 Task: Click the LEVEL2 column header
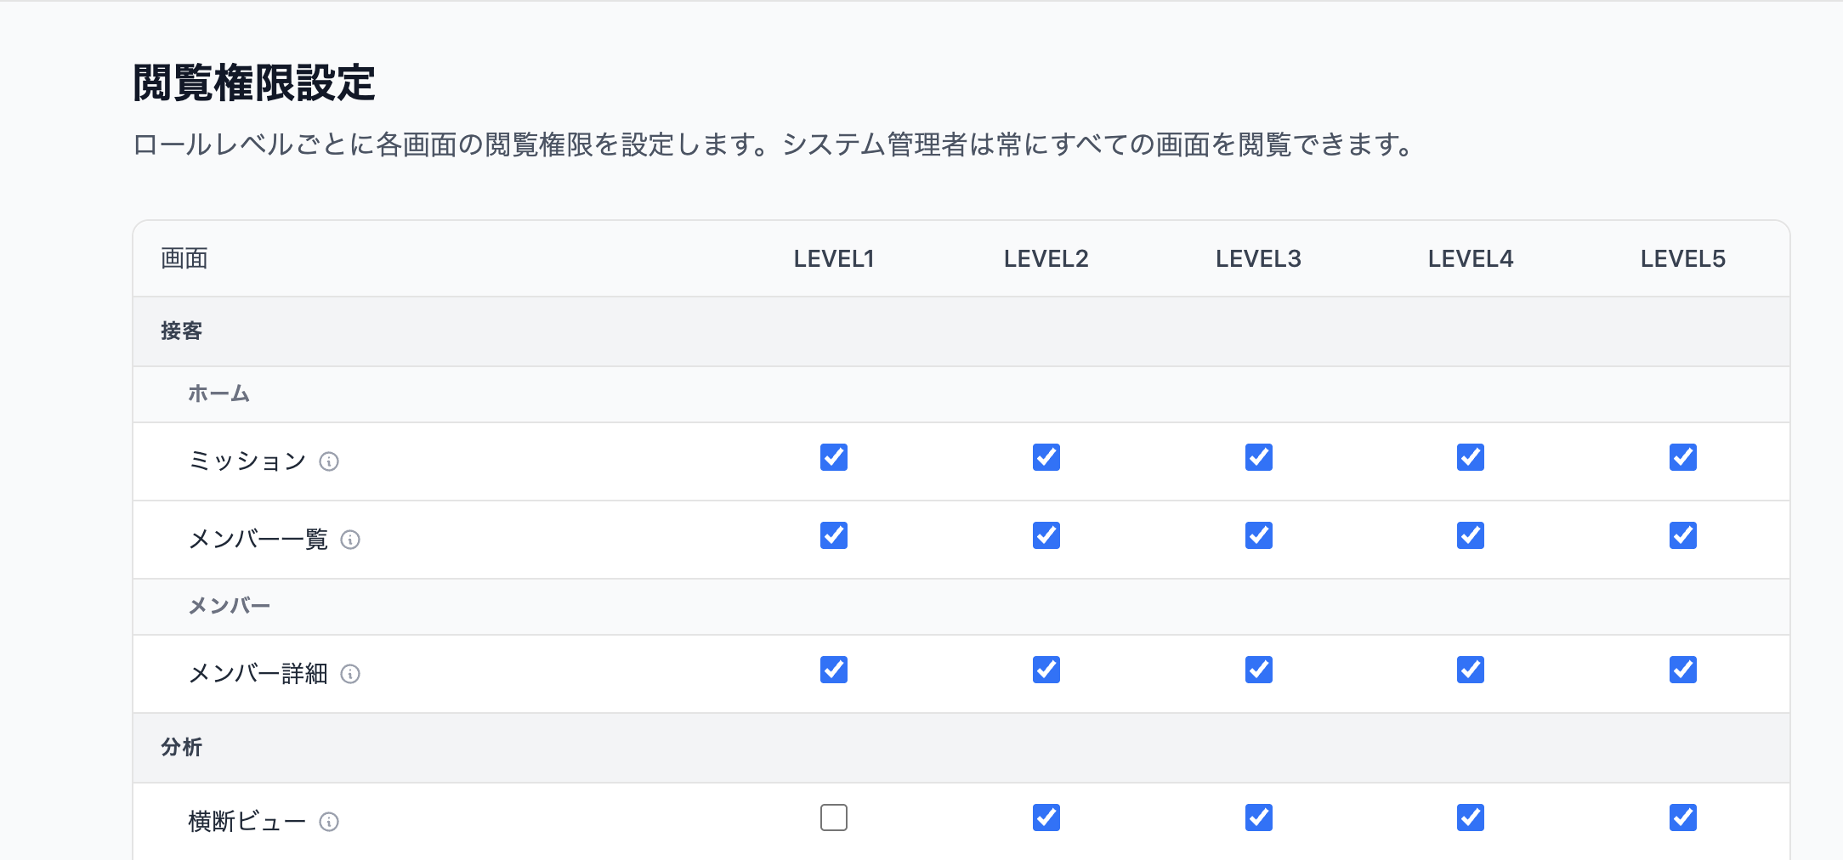pyautogui.click(x=1046, y=259)
